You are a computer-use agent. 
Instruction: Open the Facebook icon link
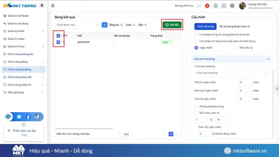(28, 117)
